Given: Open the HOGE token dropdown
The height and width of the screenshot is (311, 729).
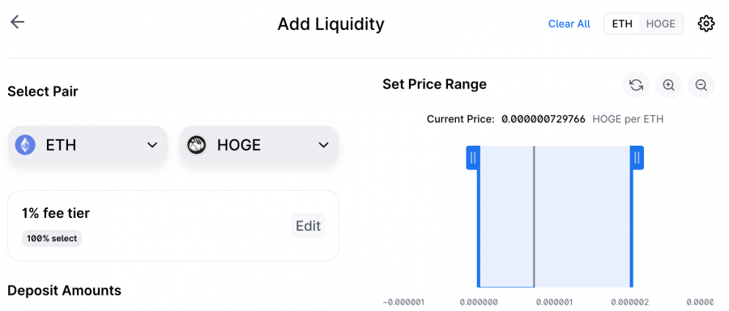Looking at the screenshot, I should click(x=259, y=145).
